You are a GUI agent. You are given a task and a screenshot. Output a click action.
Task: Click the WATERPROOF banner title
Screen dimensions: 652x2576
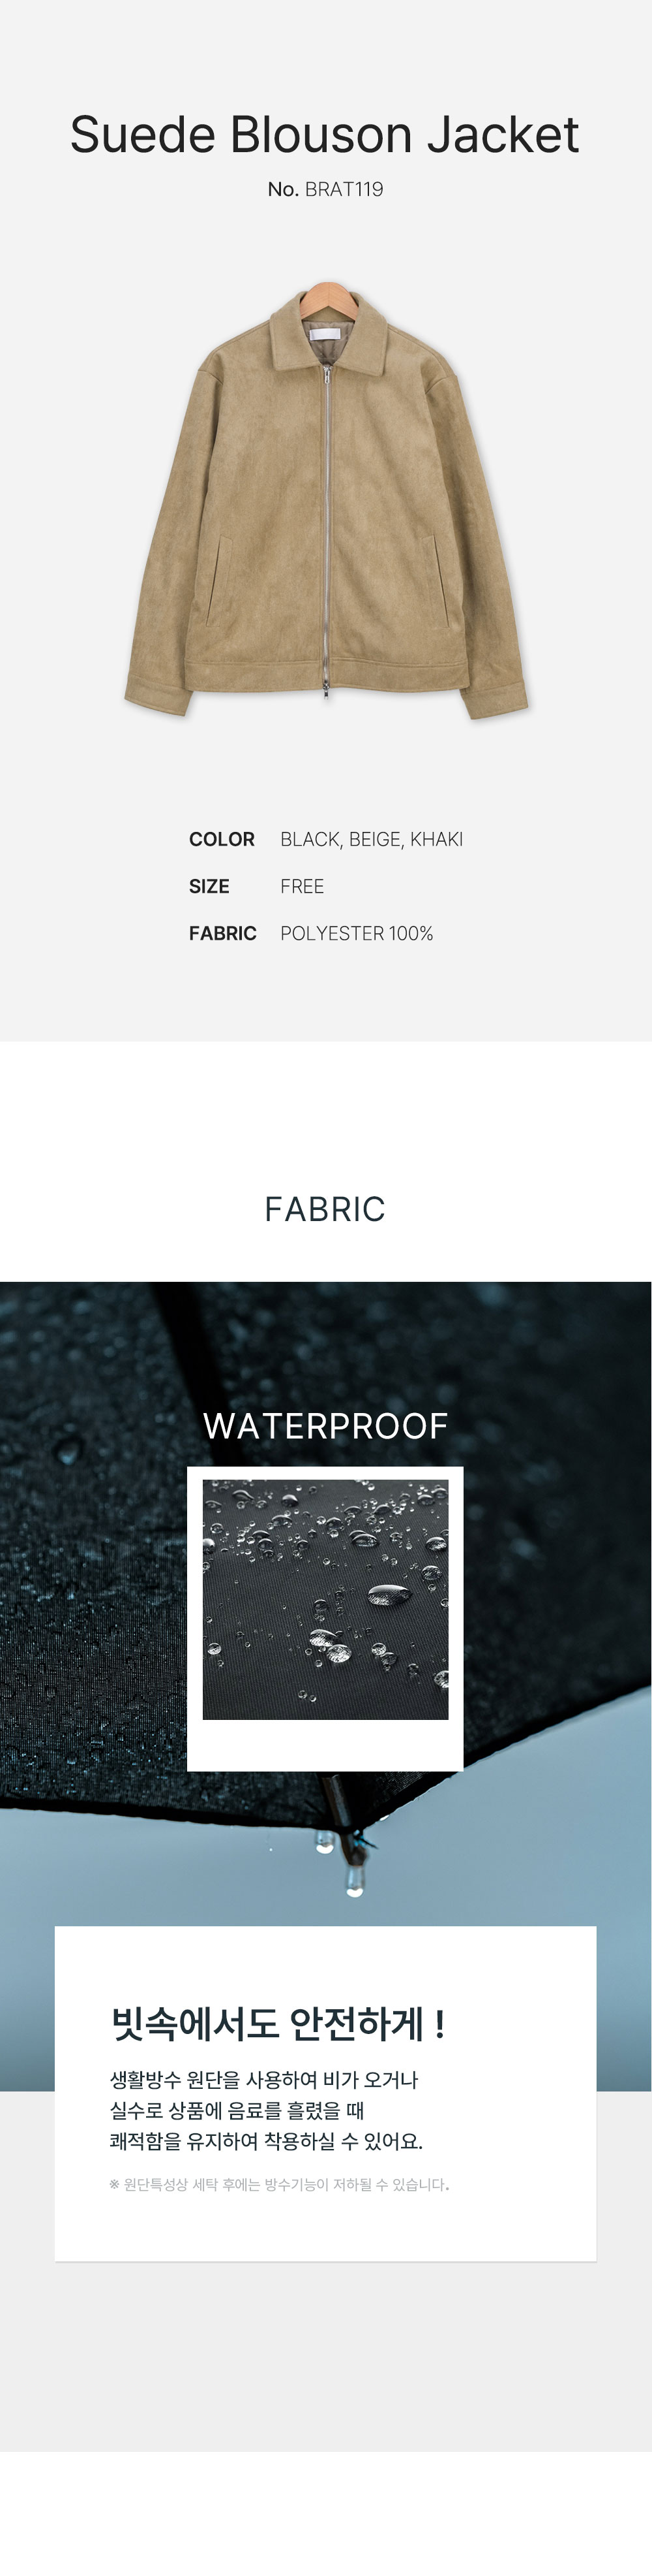click(325, 1426)
